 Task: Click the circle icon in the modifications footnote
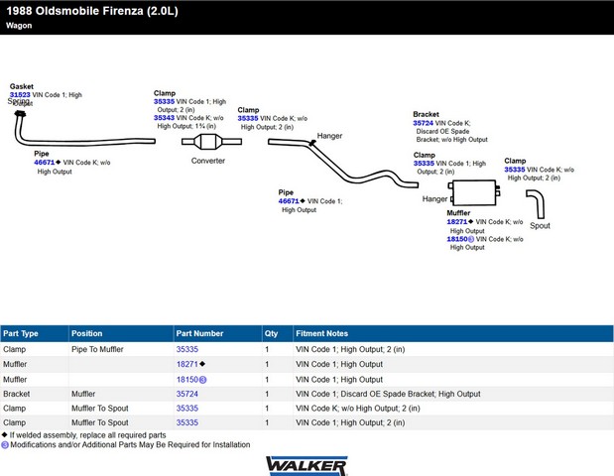point(4,445)
